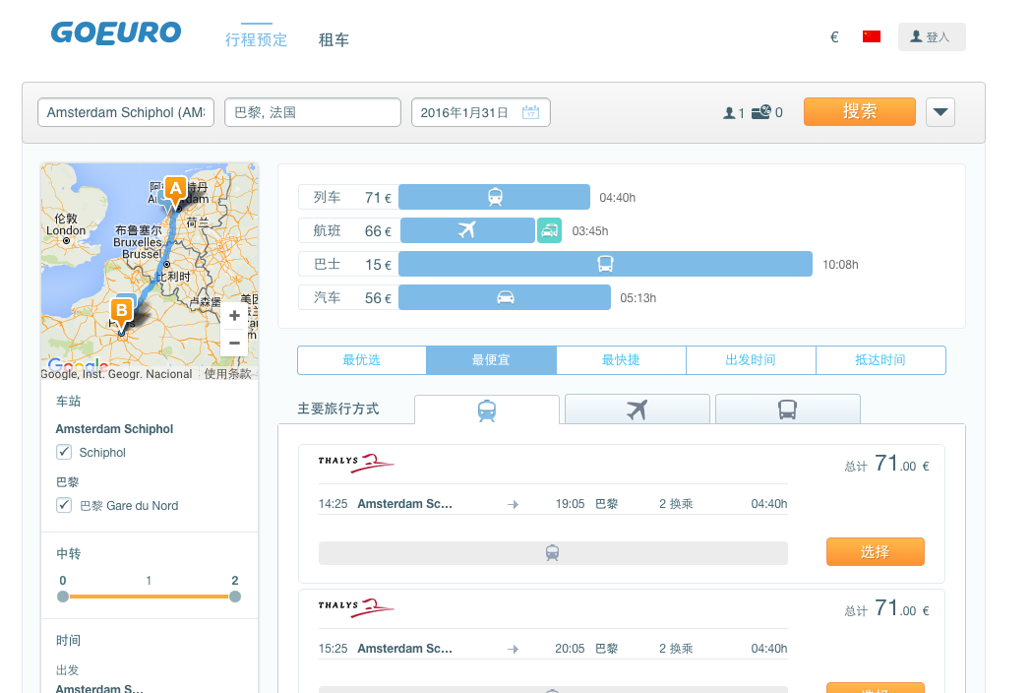Open the 行程预定 trip booking tab

(x=256, y=39)
